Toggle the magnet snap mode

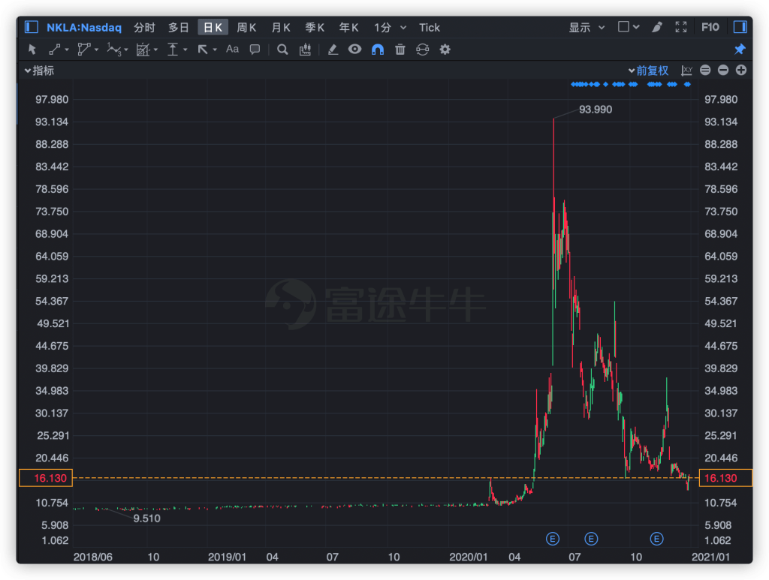pyautogui.click(x=378, y=50)
